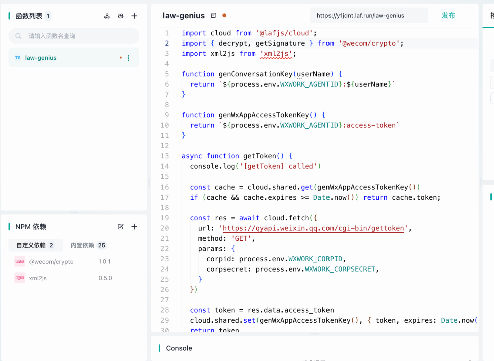Open the three-dot menu for law-genius function

[x=128, y=58]
